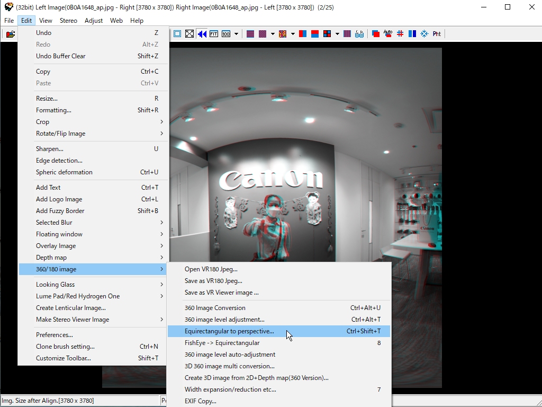The image size is (542, 407).
Task: Choose Open VR180 Jpeg...
Action: coord(279,269)
